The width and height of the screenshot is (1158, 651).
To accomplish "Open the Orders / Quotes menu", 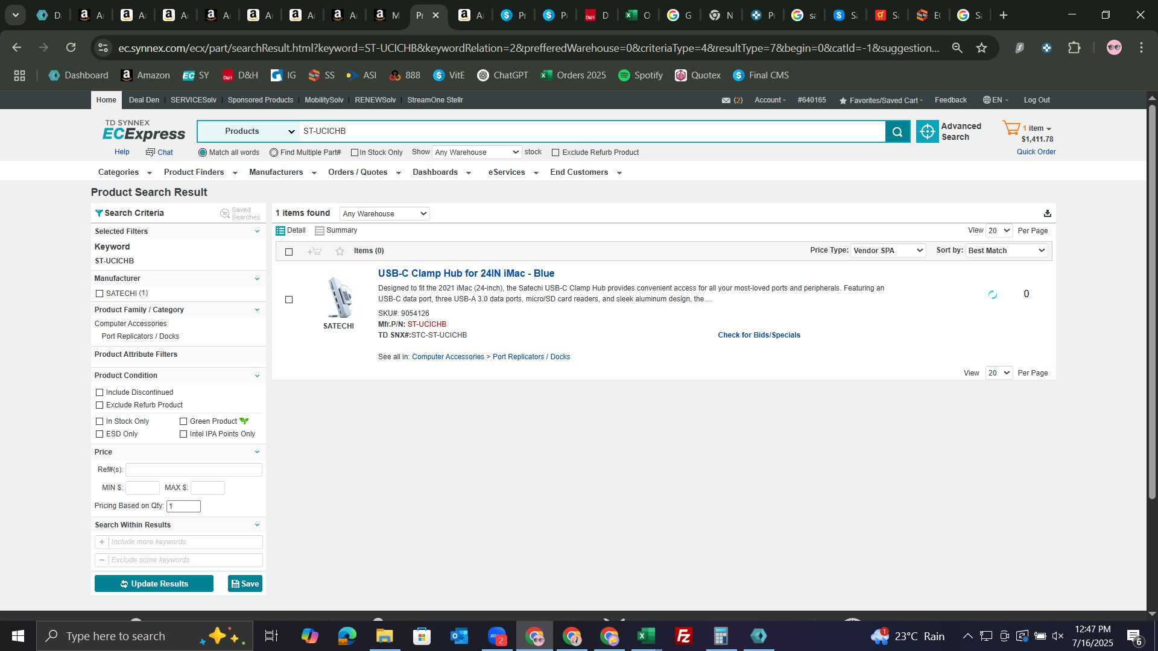I will [364, 172].
